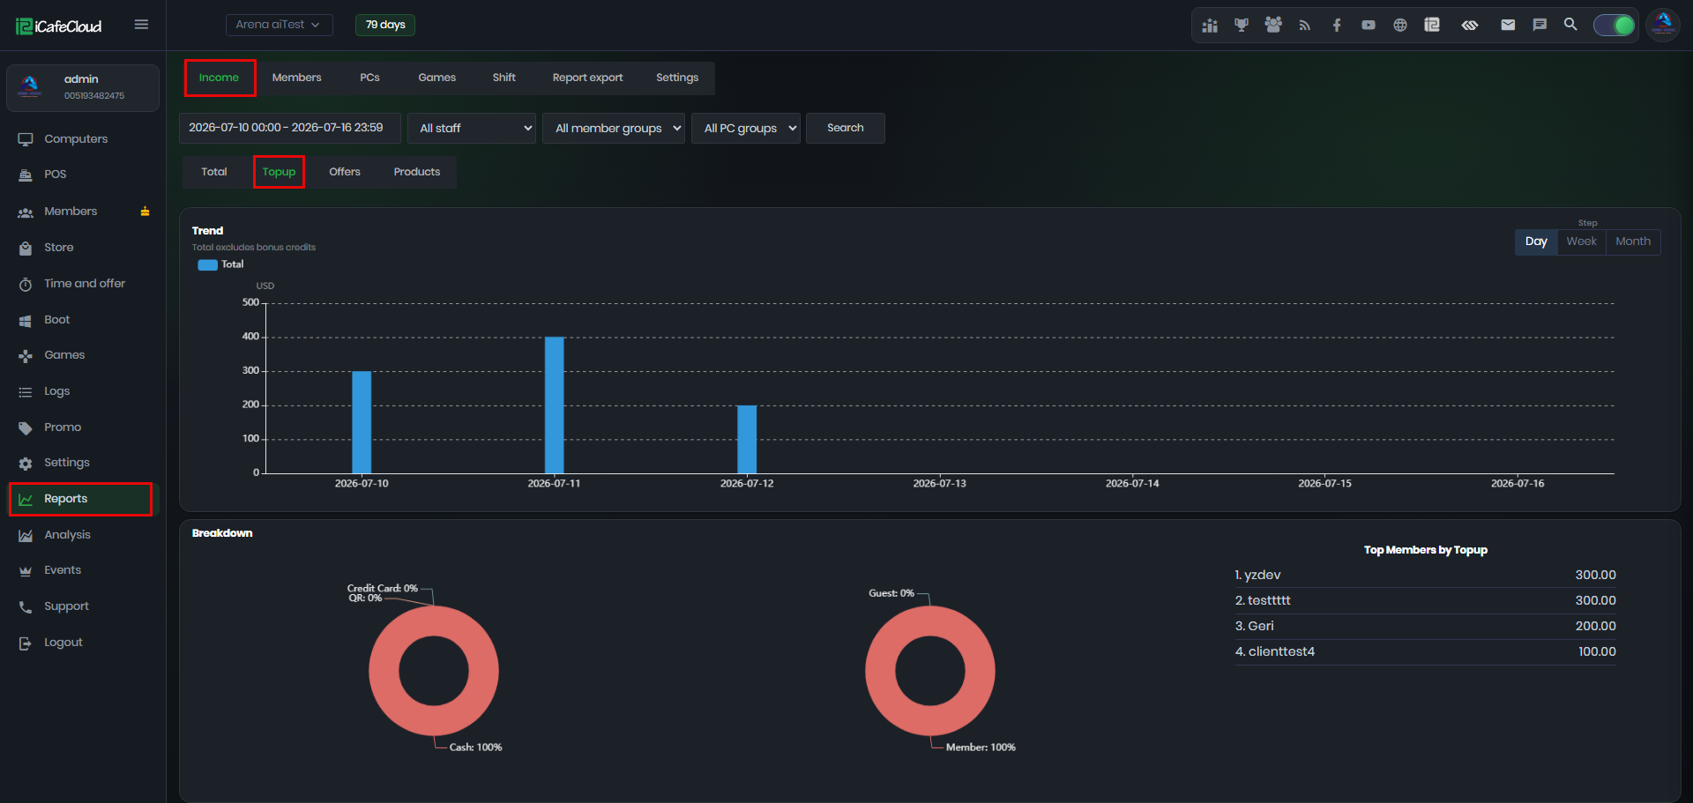
Task: Click the mail envelope icon
Action: click(x=1508, y=25)
